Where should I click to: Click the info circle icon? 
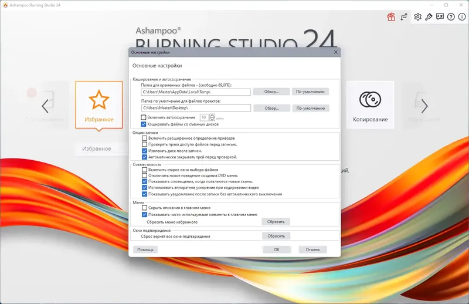pos(461,17)
